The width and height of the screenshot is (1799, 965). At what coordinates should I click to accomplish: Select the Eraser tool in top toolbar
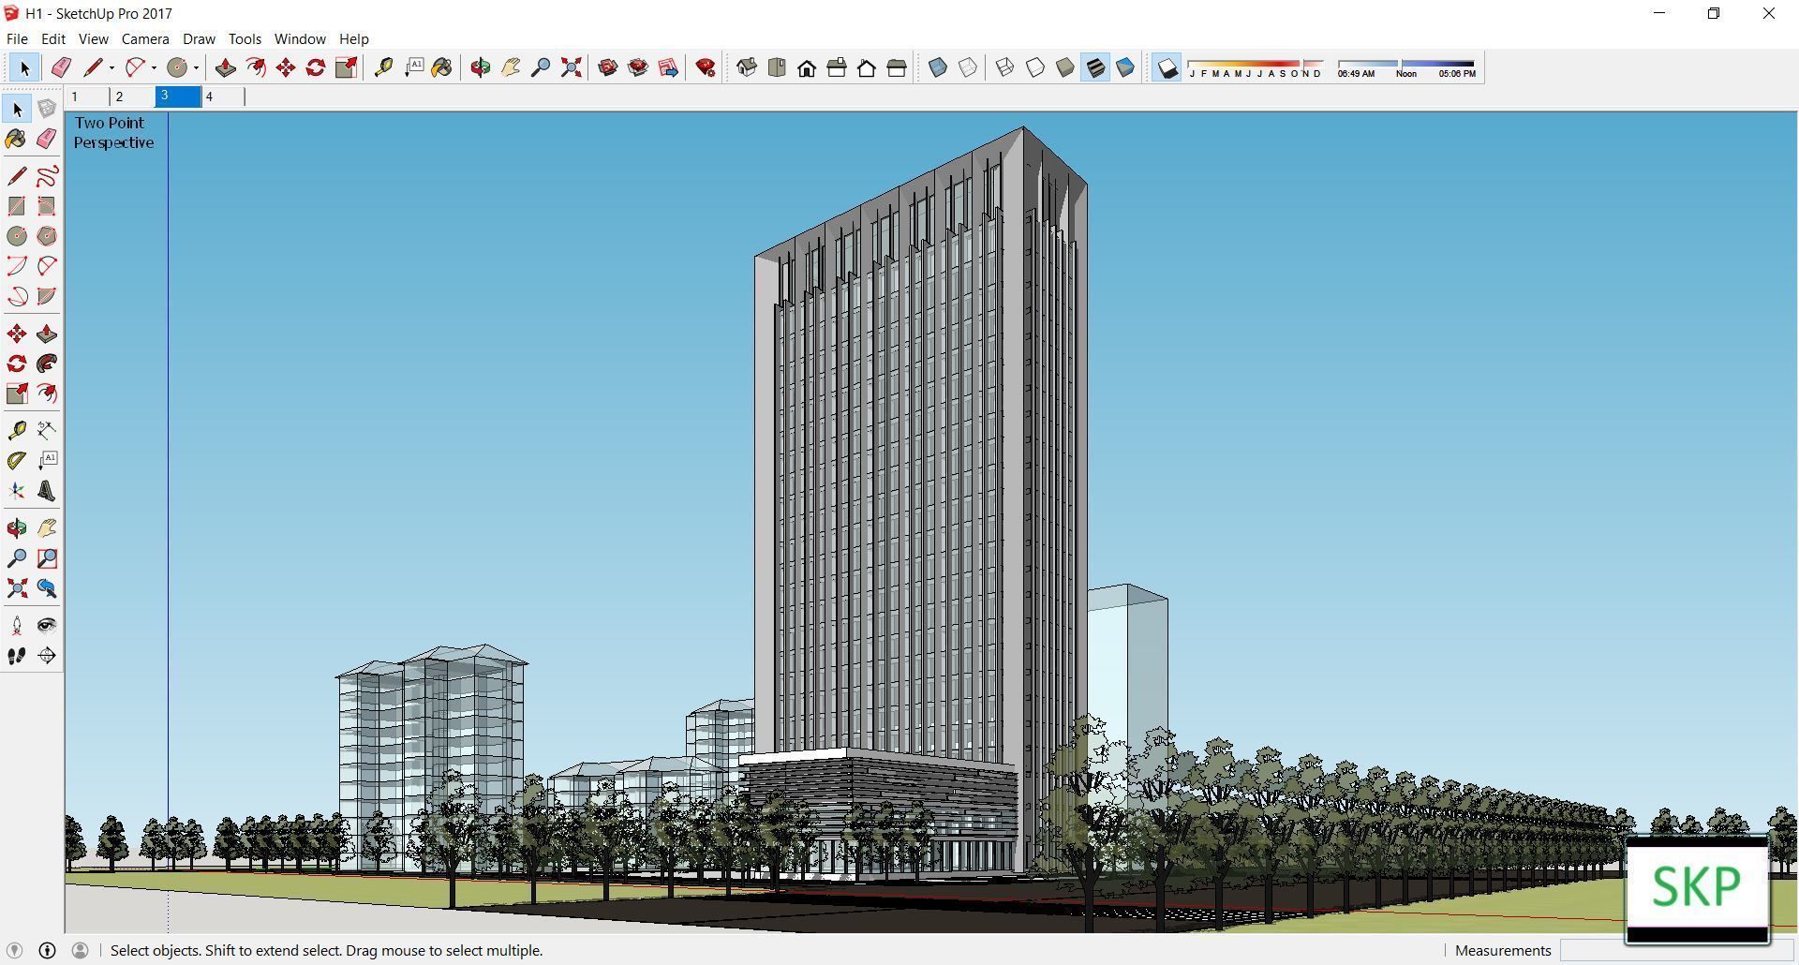61,67
